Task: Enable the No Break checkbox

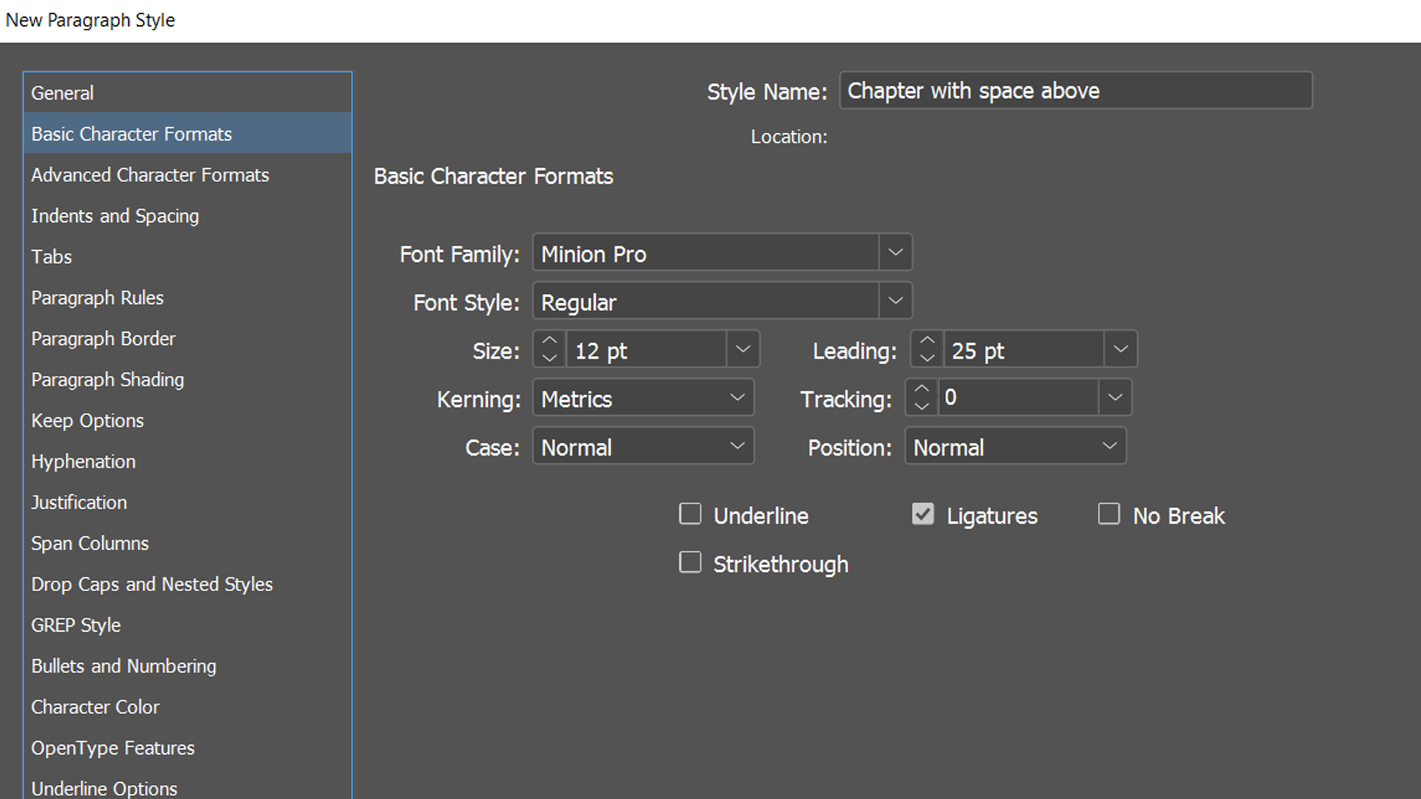Action: [1109, 513]
